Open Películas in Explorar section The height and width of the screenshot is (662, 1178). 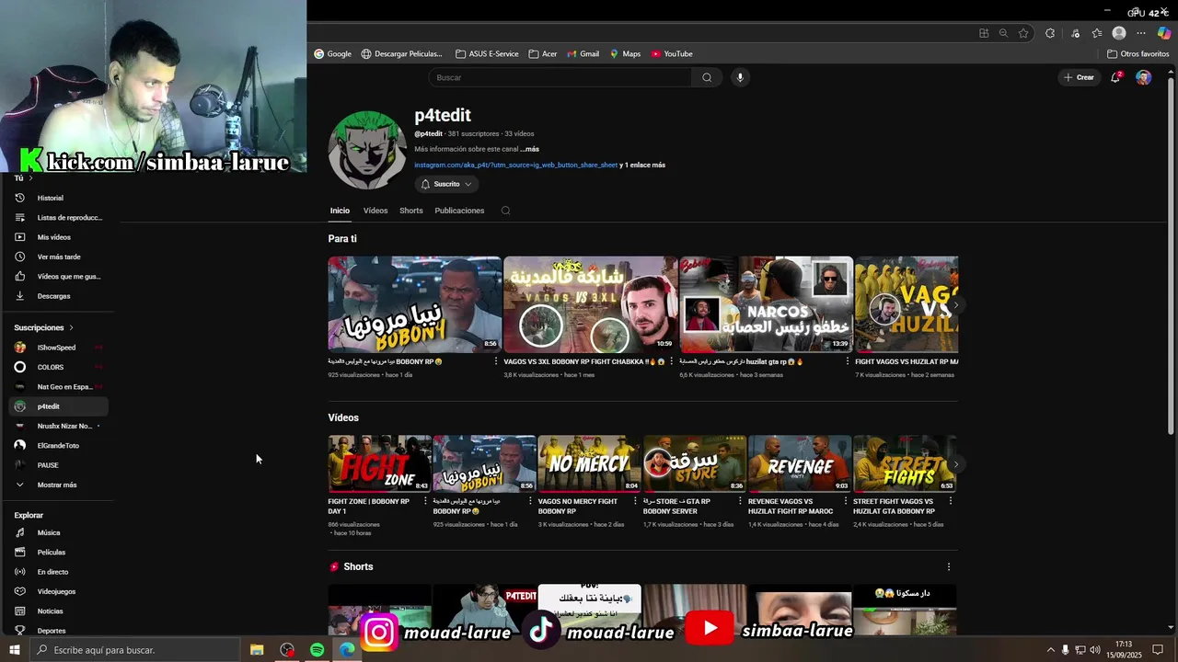click(58, 552)
